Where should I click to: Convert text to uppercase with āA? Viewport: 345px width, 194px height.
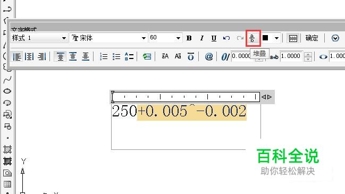click(x=165, y=56)
